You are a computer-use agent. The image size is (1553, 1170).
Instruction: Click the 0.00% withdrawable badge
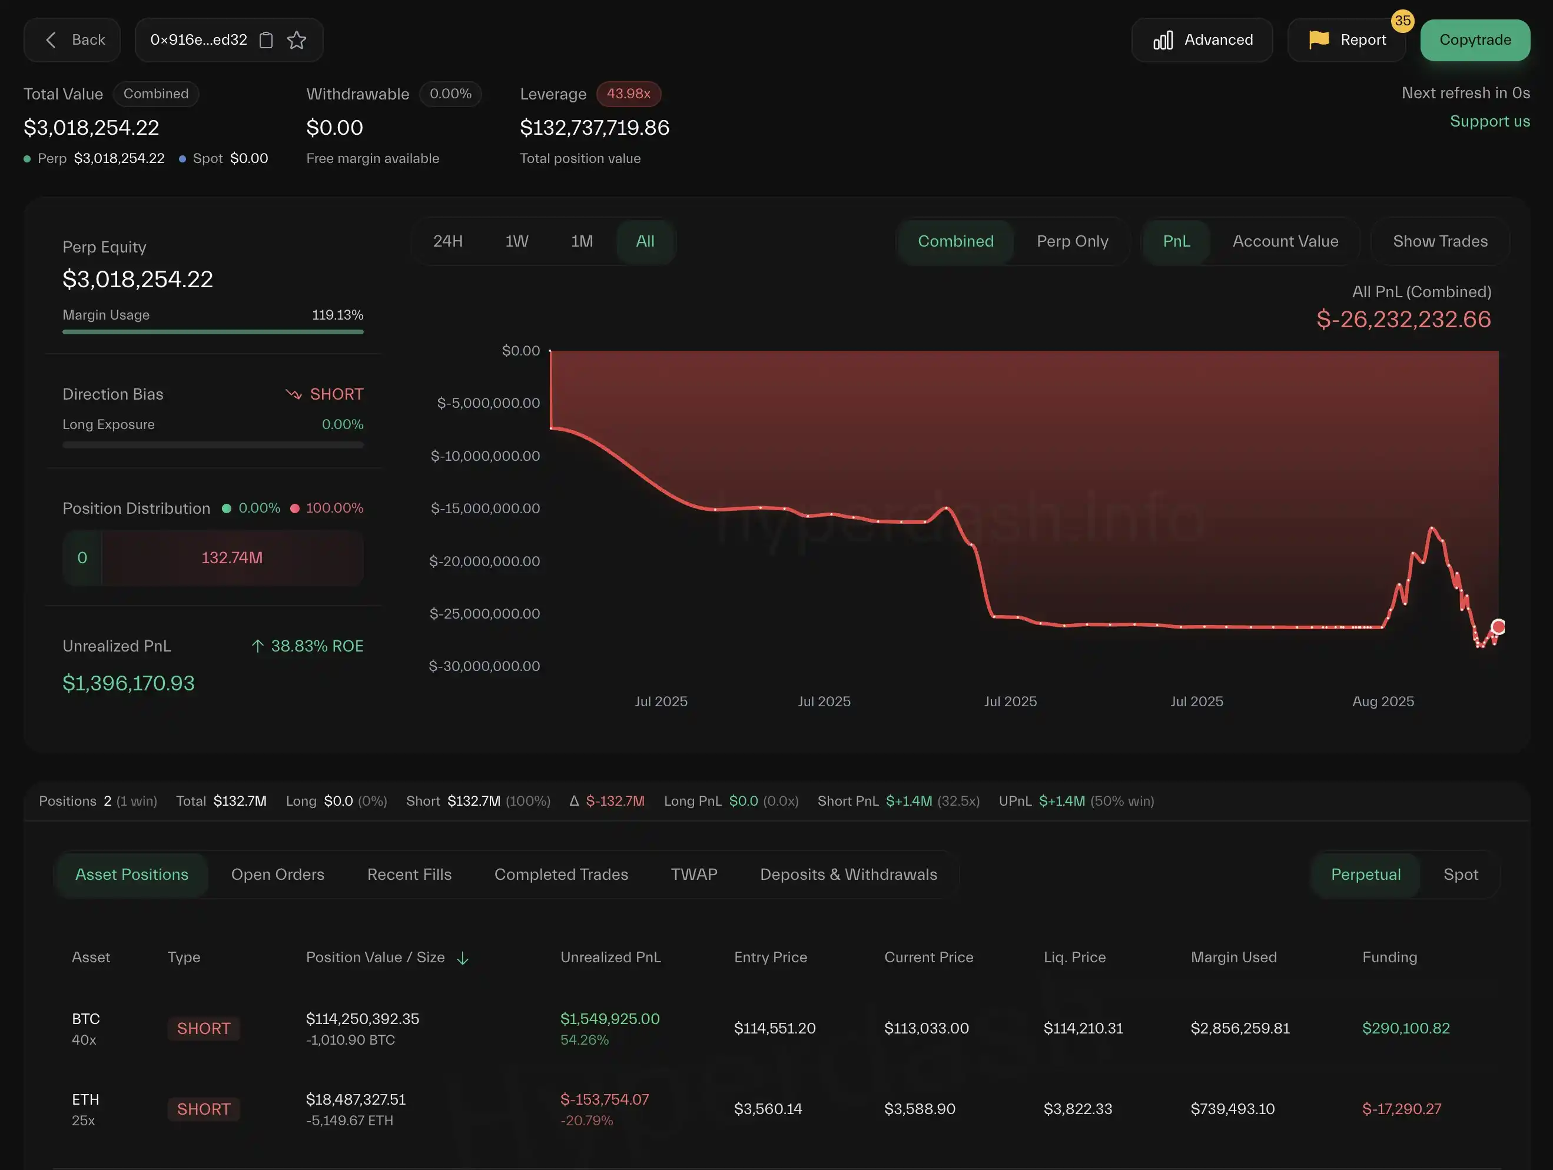450,94
